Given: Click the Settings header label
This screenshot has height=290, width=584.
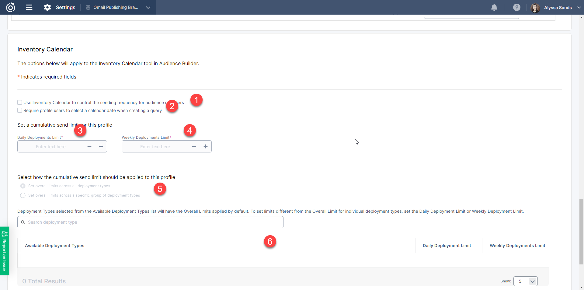Looking at the screenshot, I should pyautogui.click(x=65, y=7).
